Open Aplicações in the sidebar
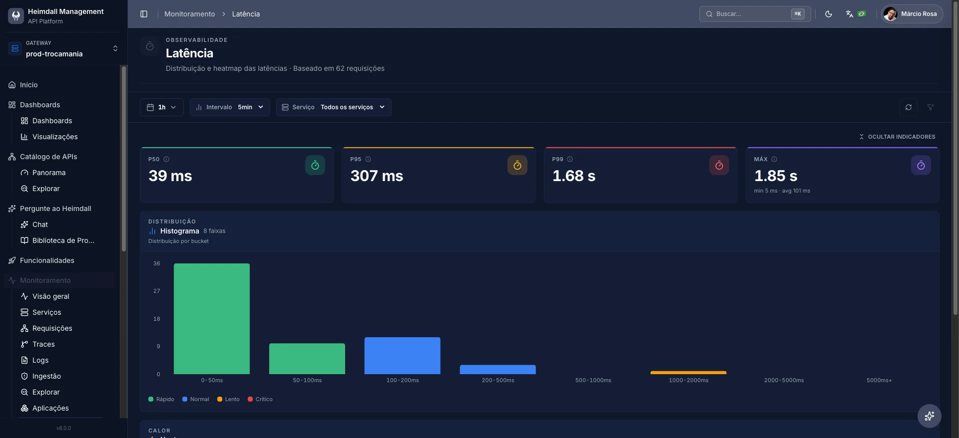 [66, 408]
